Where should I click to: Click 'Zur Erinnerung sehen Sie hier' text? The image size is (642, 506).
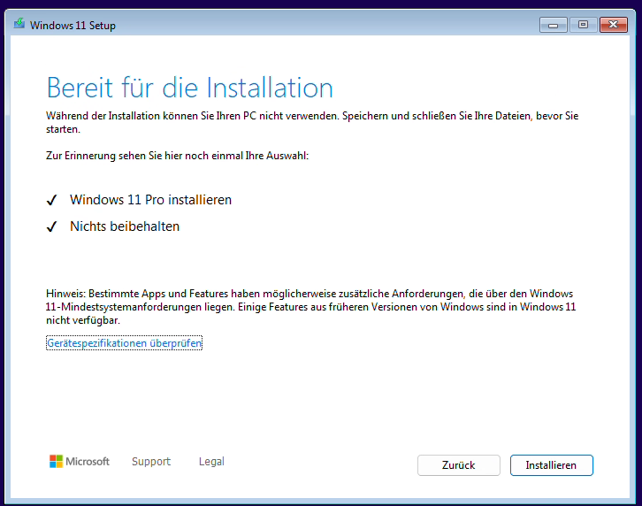(177, 156)
